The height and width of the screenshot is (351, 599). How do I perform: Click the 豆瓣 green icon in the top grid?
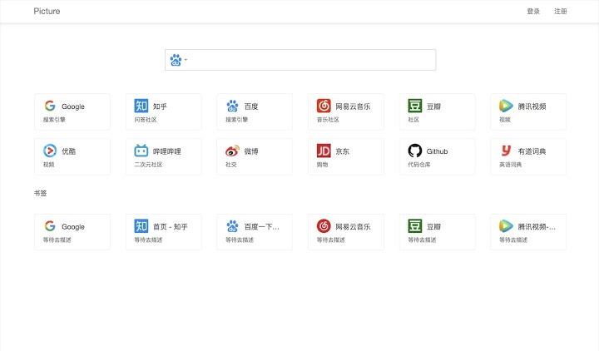415,106
